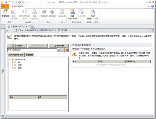Click the forward navigation arrow
Screen dimensions: 156x119
[x=10, y=30]
